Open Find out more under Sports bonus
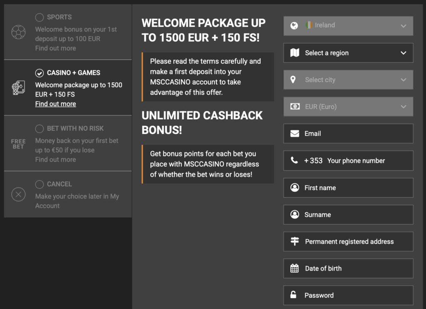Viewport: 426px width, 309px height. coord(55,48)
